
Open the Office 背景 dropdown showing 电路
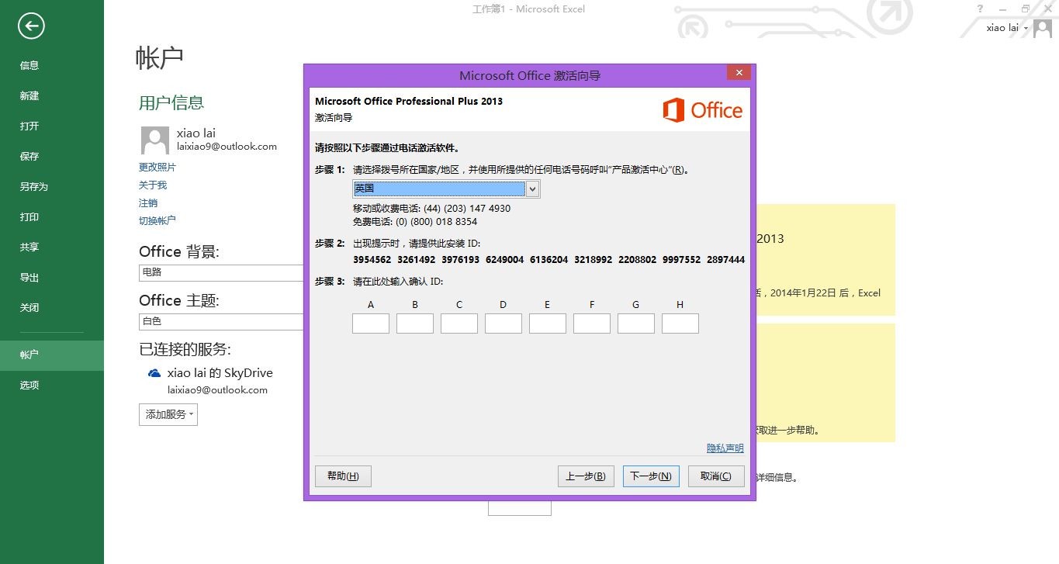(221, 273)
